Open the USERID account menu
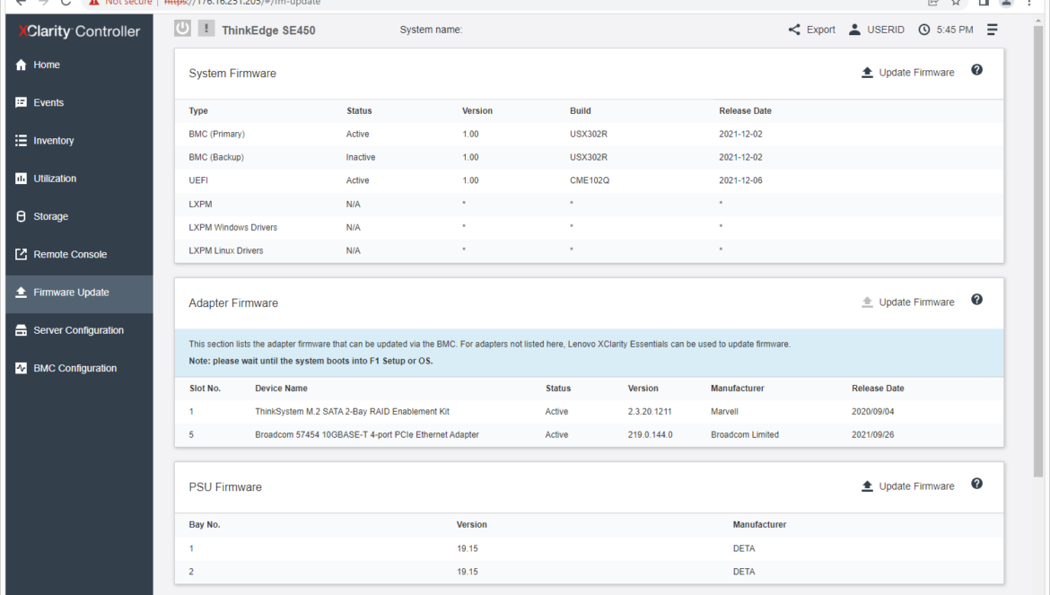The image size is (1050, 595). [877, 30]
